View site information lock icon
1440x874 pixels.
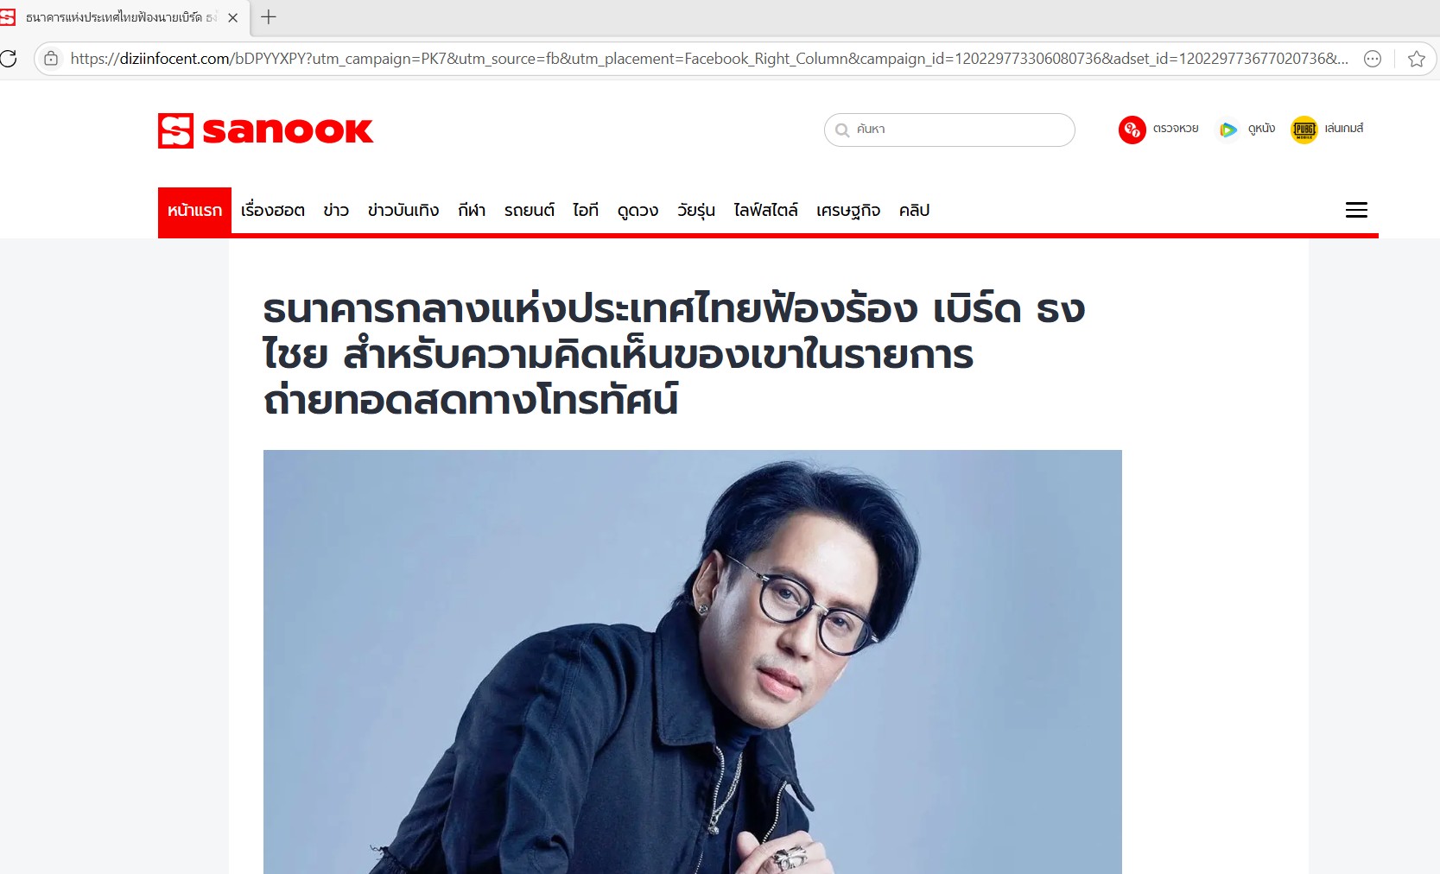pyautogui.click(x=51, y=59)
